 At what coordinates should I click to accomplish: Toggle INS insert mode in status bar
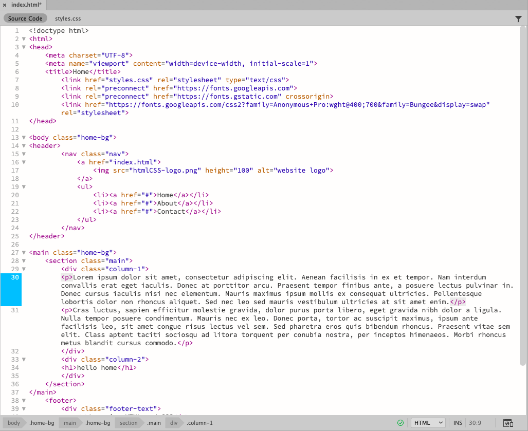(x=458, y=423)
